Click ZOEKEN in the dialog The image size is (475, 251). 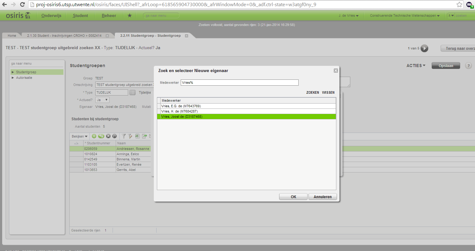(x=313, y=92)
